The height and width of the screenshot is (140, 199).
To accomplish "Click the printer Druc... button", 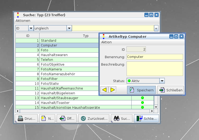I will [x=26, y=118].
